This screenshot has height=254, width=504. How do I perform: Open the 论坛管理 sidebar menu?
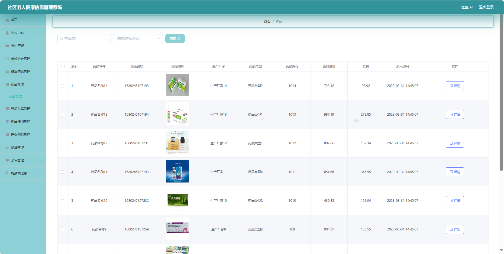23,148
